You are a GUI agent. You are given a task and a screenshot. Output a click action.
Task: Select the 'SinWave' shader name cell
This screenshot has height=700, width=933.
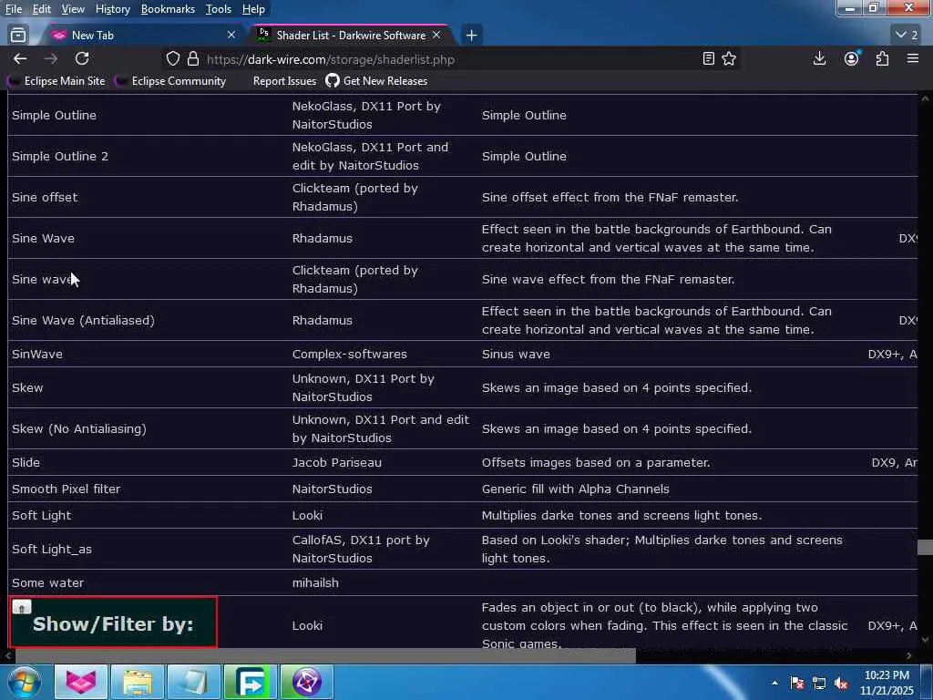pos(36,355)
